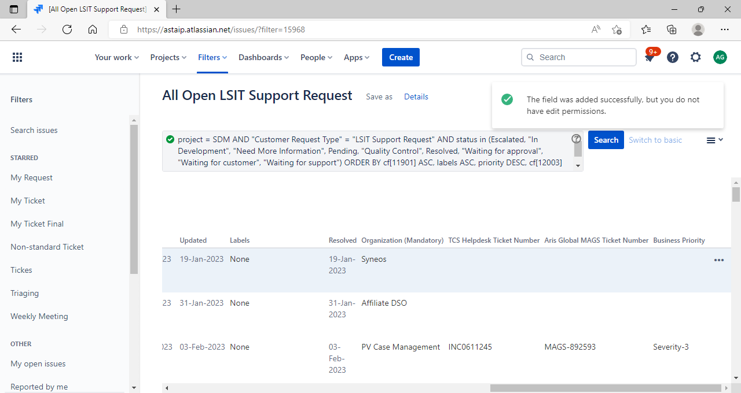Viewport: 741px width, 393px height.
Task: Open the tab actions menu icon
Action: (14, 9)
